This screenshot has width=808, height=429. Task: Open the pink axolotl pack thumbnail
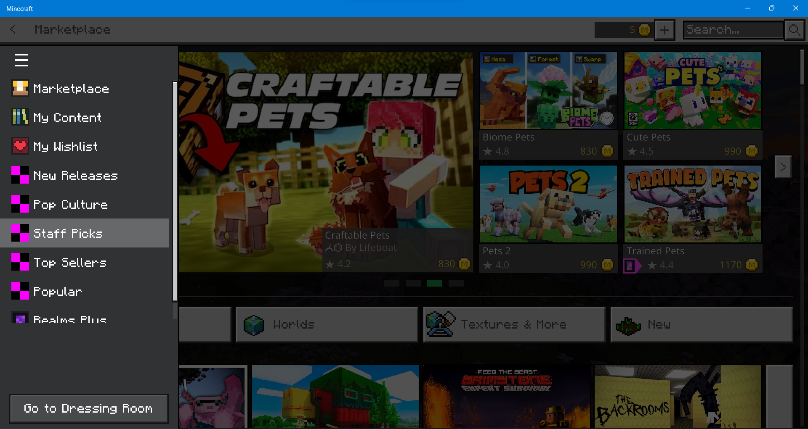(212, 397)
